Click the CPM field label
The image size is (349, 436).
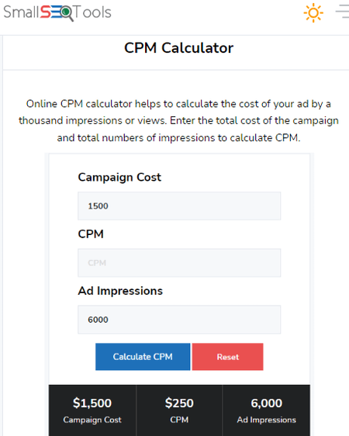[x=91, y=234]
